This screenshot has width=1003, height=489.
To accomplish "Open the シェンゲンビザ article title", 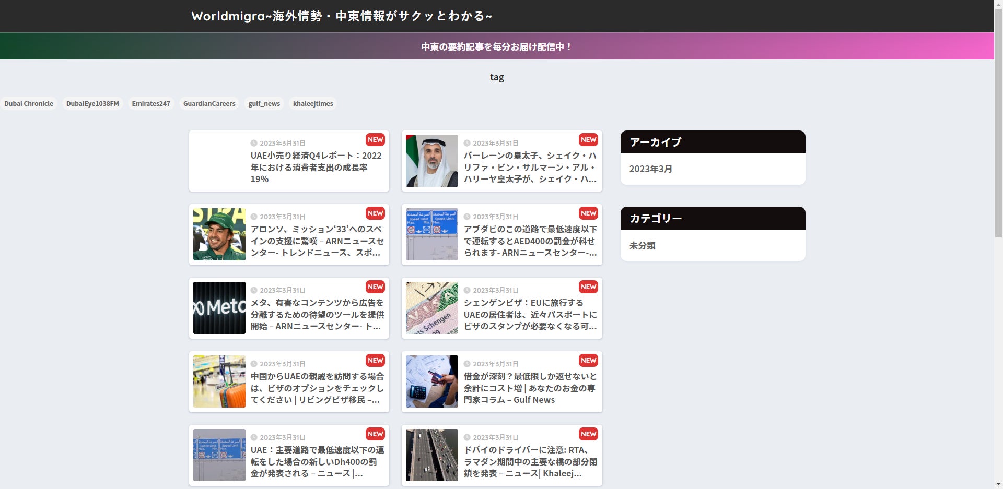I will tap(530, 314).
